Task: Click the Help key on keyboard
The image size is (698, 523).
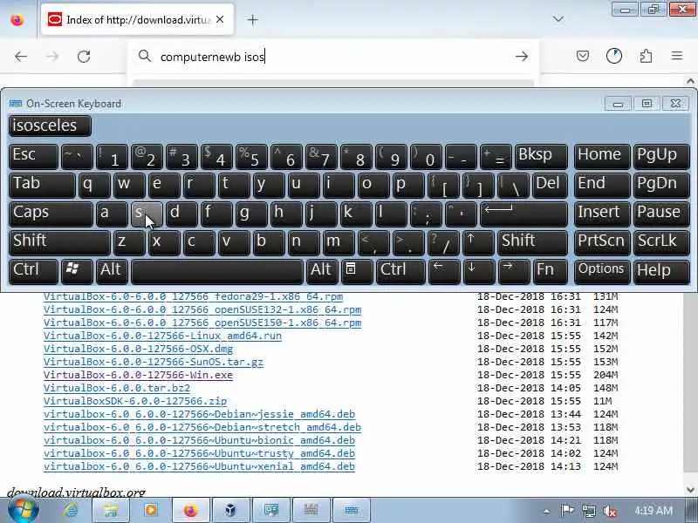Action: [661, 271]
